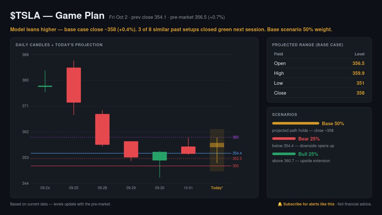The height and width of the screenshot is (215, 382).
Task: Click 'projected path holds — close ~358' text
Action: (x=303, y=131)
